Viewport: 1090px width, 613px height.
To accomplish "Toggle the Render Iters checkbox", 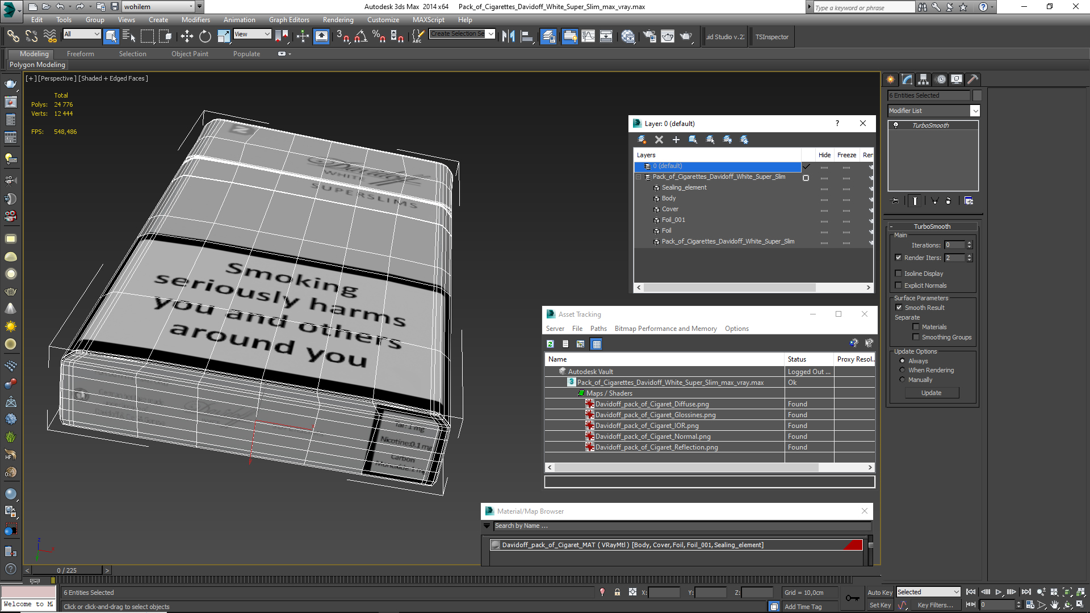I will [898, 258].
